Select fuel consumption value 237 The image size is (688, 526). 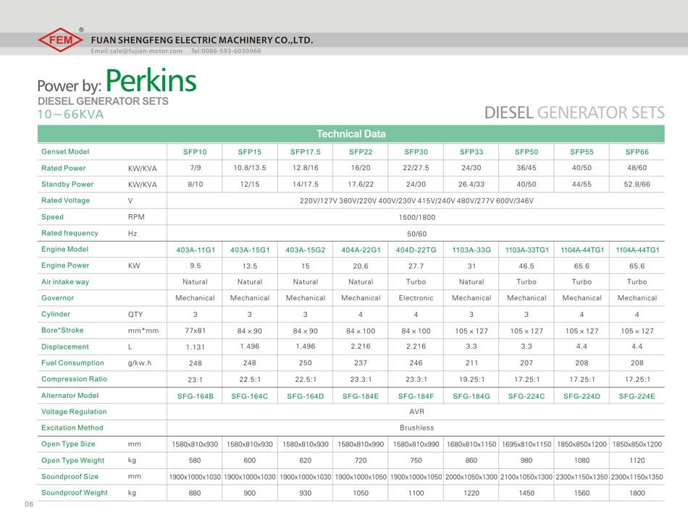pyautogui.click(x=361, y=363)
